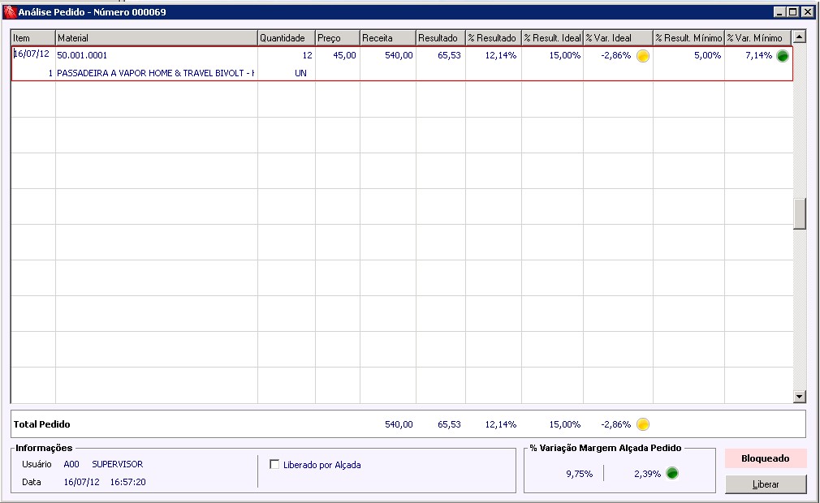Maximize the Análise Pedido window
The height and width of the screenshot is (503, 820).
point(792,12)
